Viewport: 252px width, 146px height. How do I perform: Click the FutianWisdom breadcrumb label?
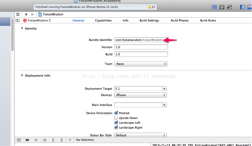click(x=53, y=14)
